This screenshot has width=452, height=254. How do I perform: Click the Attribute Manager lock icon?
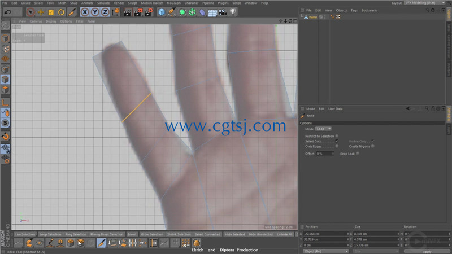(x=433, y=108)
